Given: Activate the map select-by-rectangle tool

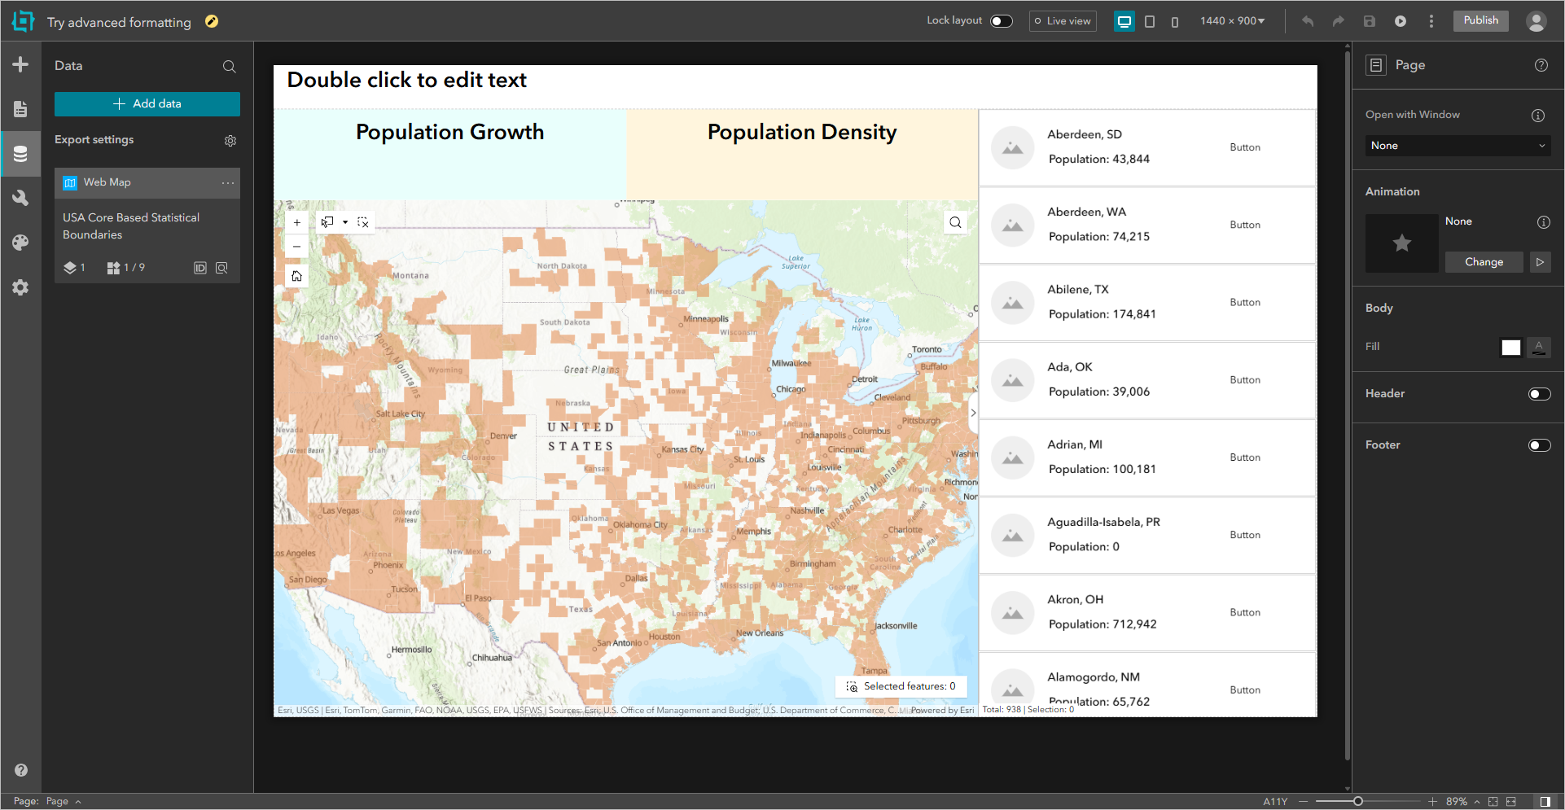Looking at the screenshot, I should (327, 222).
